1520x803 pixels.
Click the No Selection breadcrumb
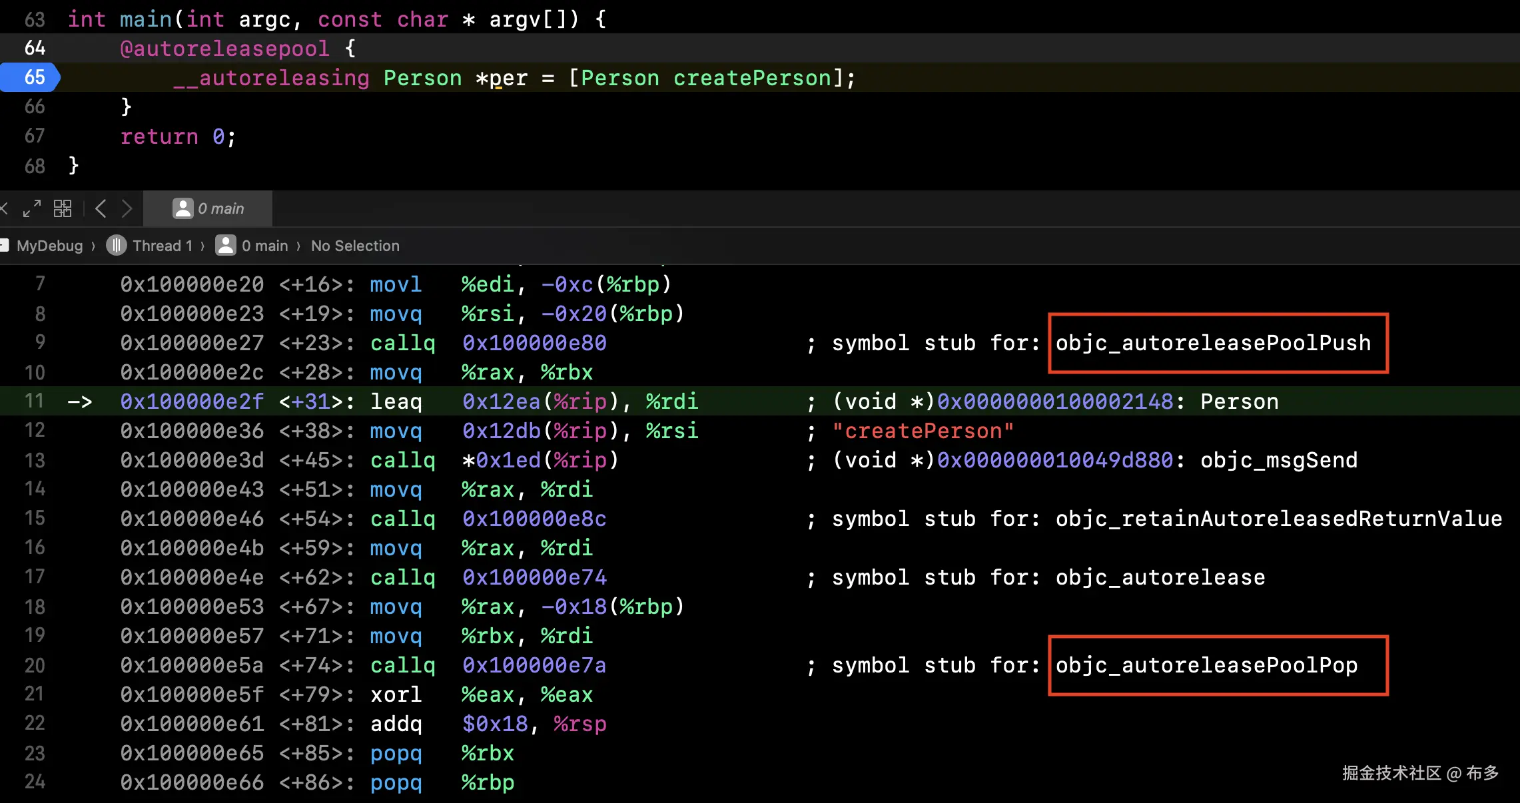(x=355, y=246)
